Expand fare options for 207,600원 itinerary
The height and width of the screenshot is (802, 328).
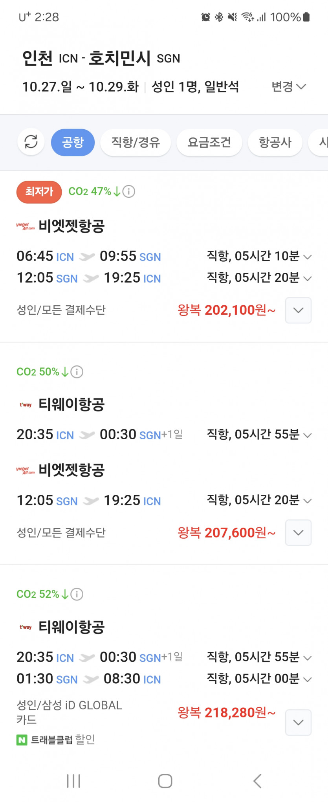[x=298, y=533]
